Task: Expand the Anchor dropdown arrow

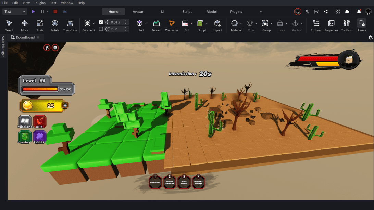Action: click(x=301, y=23)
